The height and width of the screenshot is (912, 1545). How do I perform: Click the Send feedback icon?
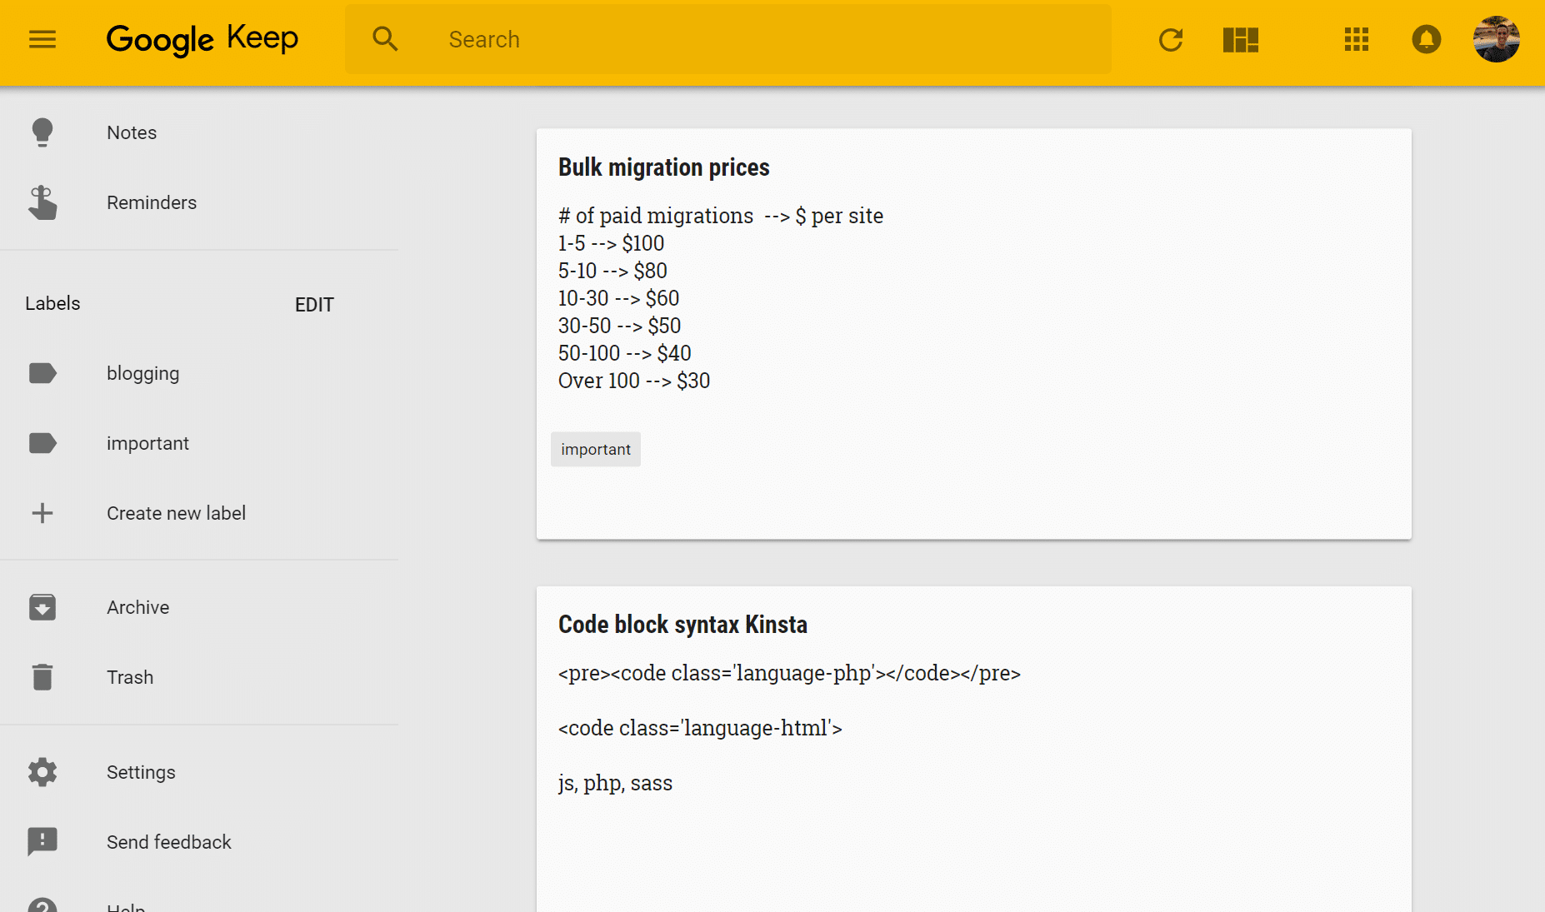click(x=42, y=842)
